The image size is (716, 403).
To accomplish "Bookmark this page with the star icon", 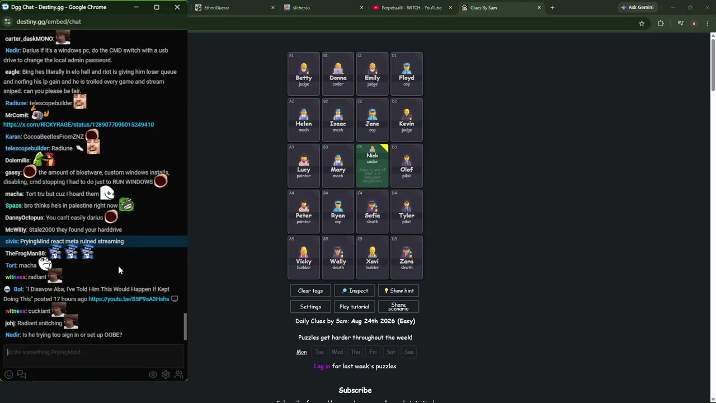I will (642, 24).
